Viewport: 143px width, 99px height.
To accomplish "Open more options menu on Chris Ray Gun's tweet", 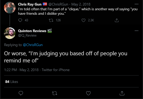I will click(x=136, y=4).
